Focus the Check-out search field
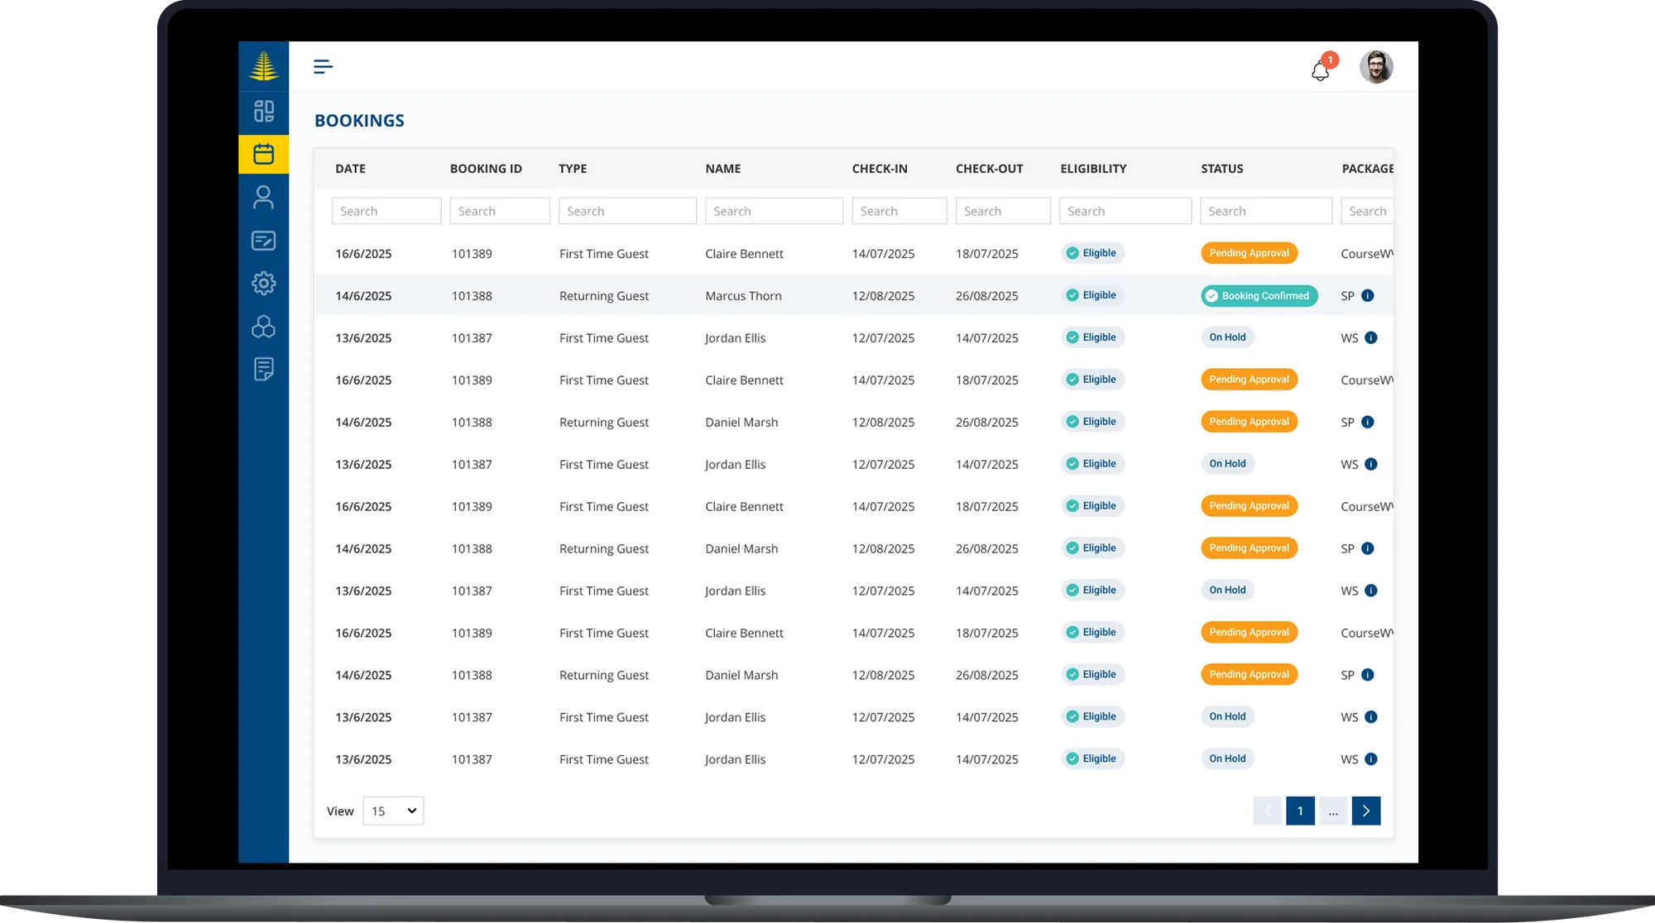 (1003, 211)
